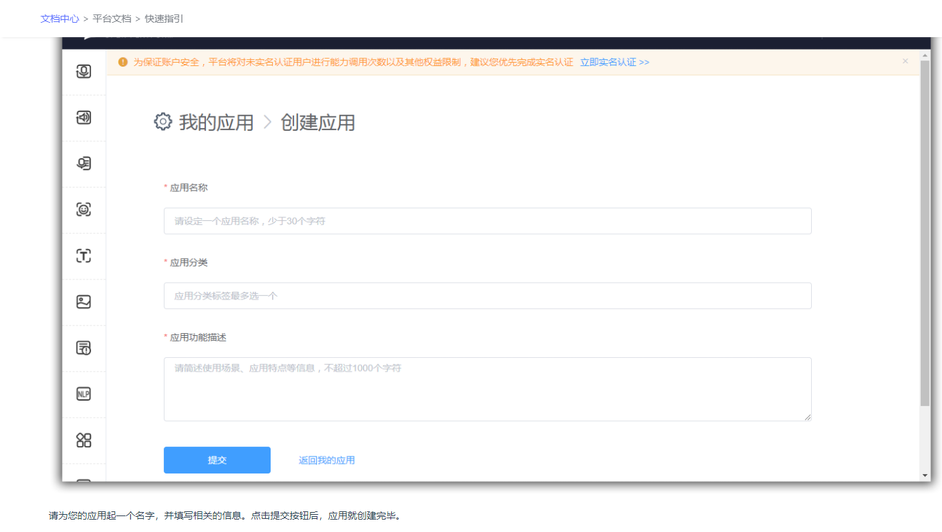Click the 应用功能描述 text area
Screen dimensions: 942x532
[487, 389]
